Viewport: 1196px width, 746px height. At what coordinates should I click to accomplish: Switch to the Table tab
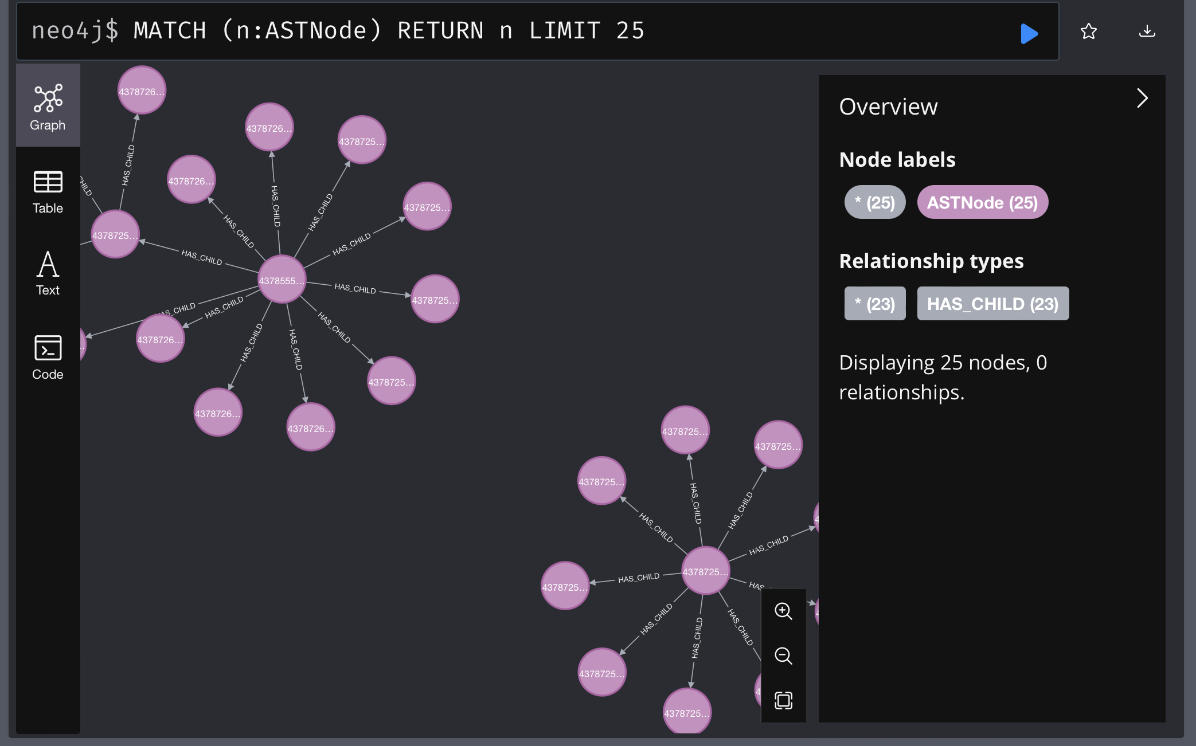[47, 188]
